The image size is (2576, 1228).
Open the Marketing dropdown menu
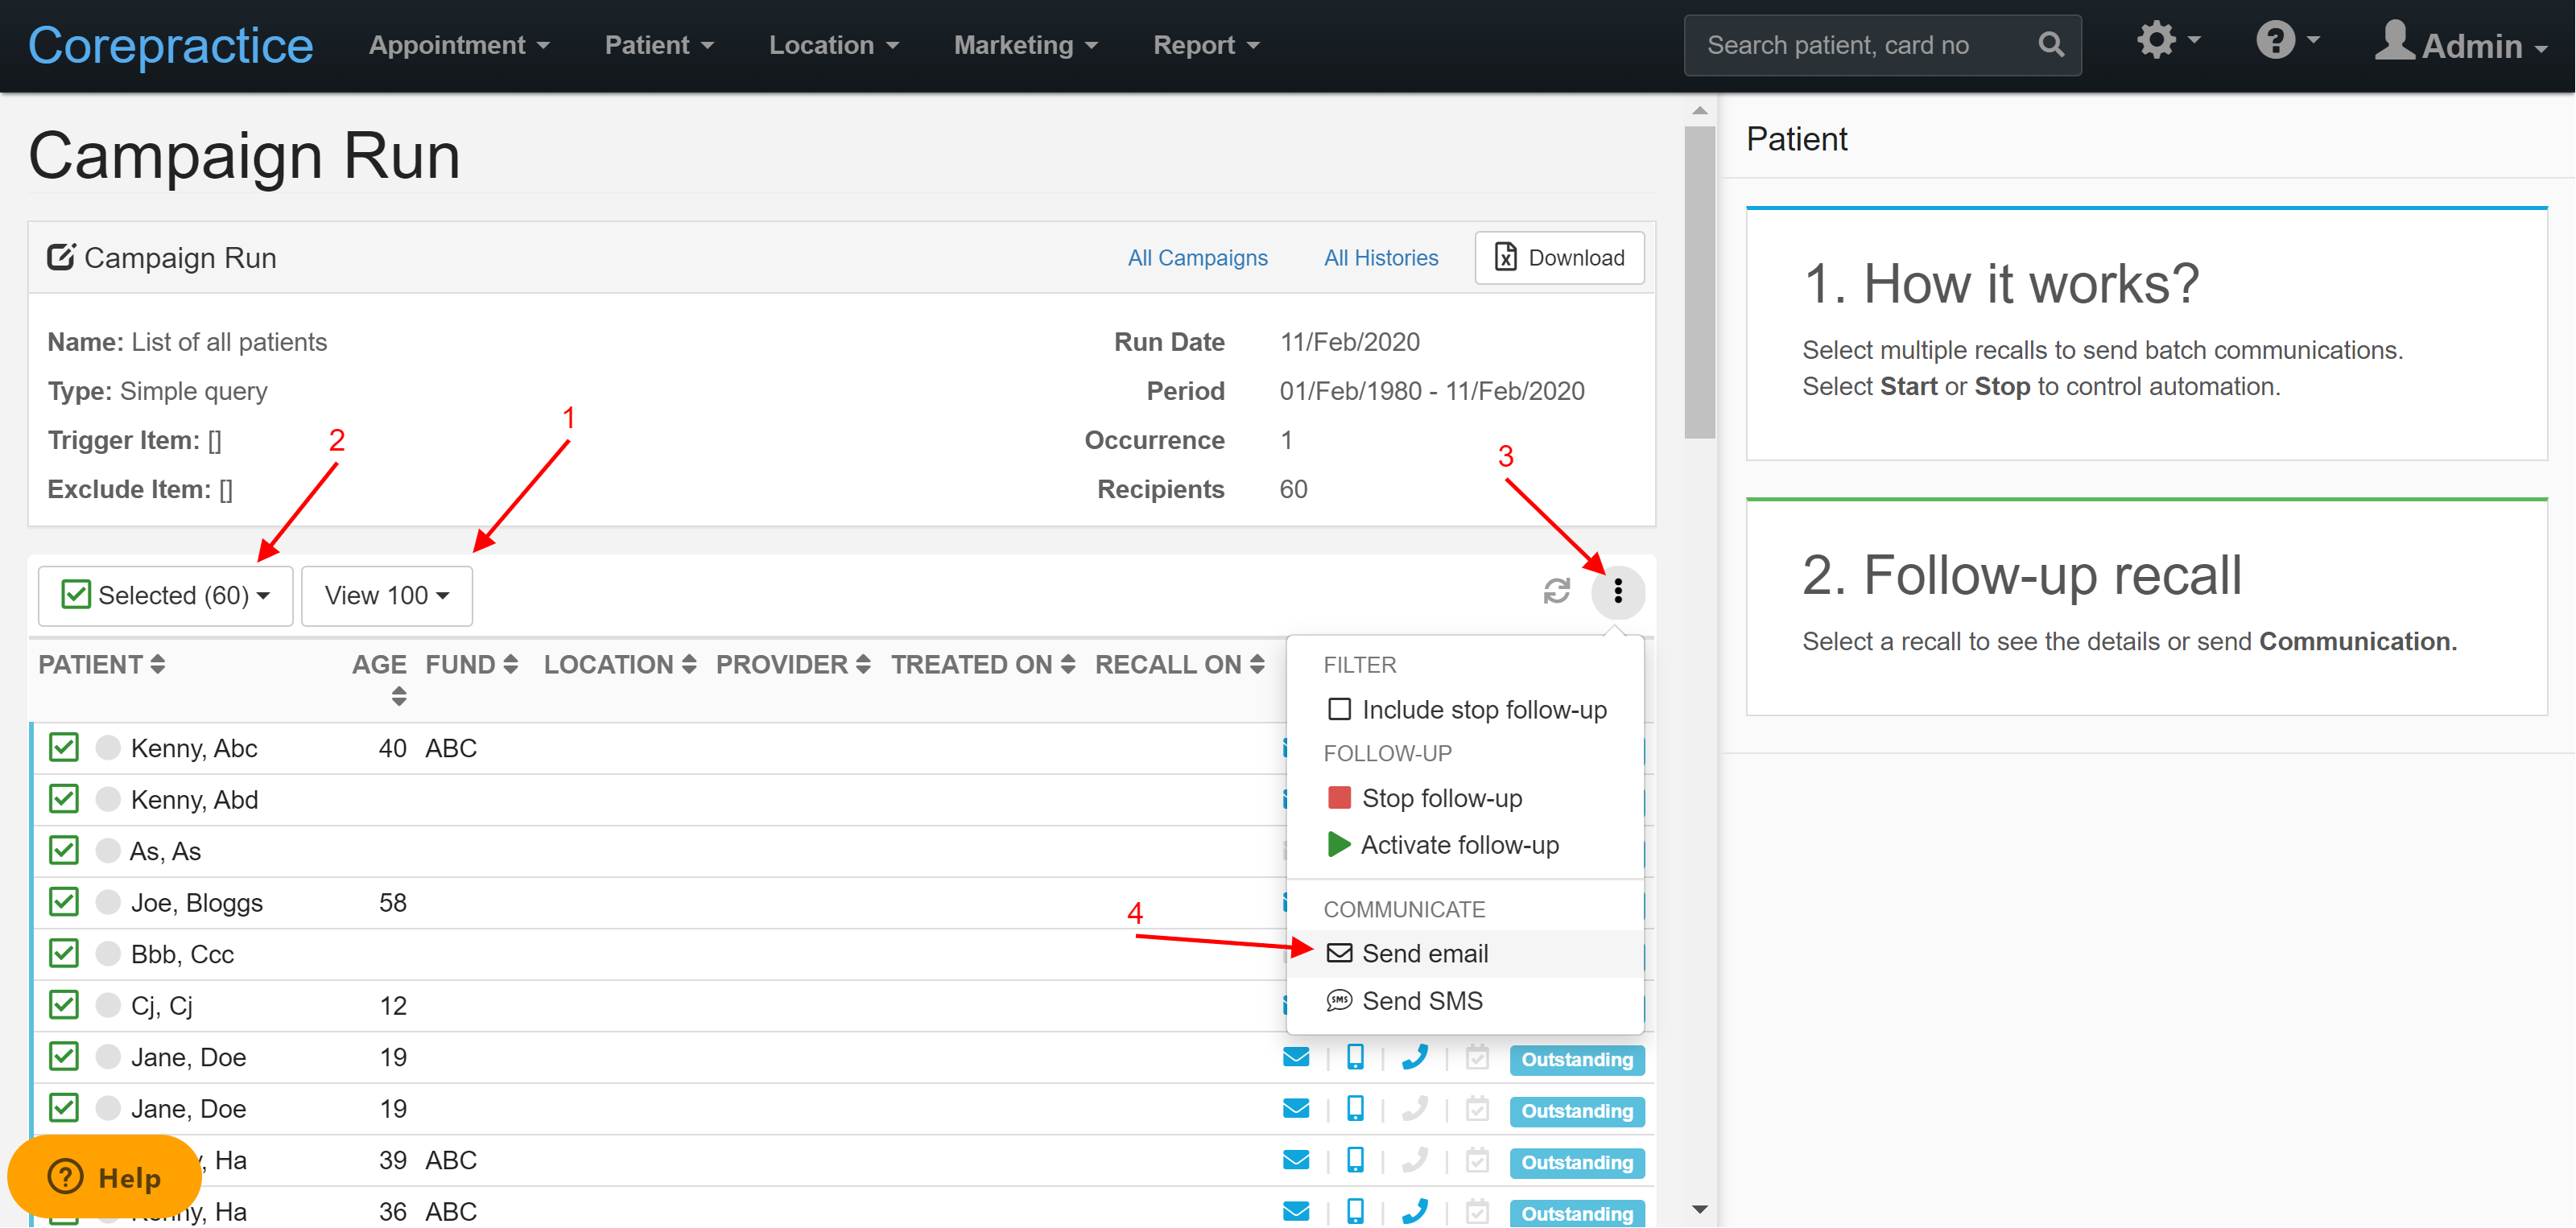1026,45
